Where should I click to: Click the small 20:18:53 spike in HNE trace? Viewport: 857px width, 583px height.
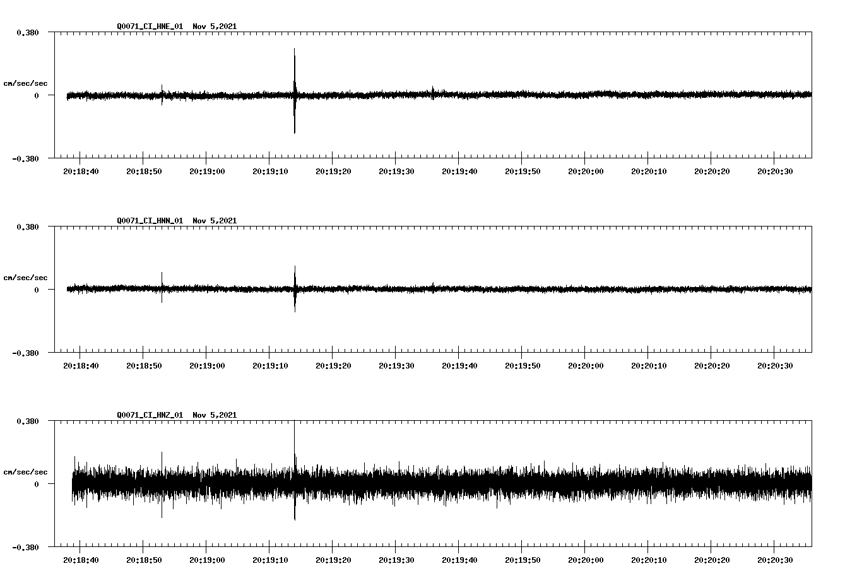coord(162,95)
